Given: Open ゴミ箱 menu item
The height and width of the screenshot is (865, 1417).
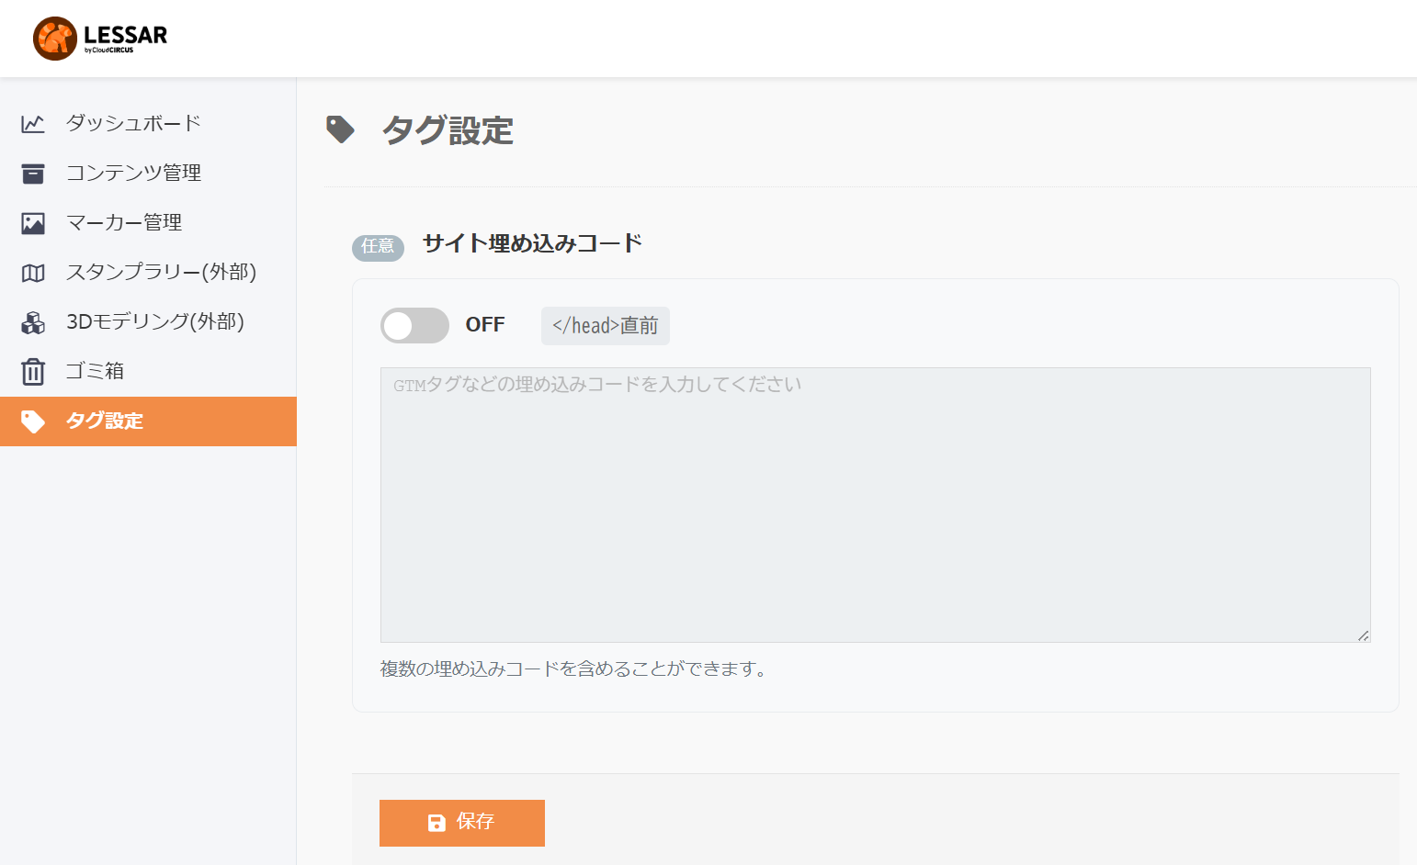Looking at the screenshot, I should click(148, 371).
